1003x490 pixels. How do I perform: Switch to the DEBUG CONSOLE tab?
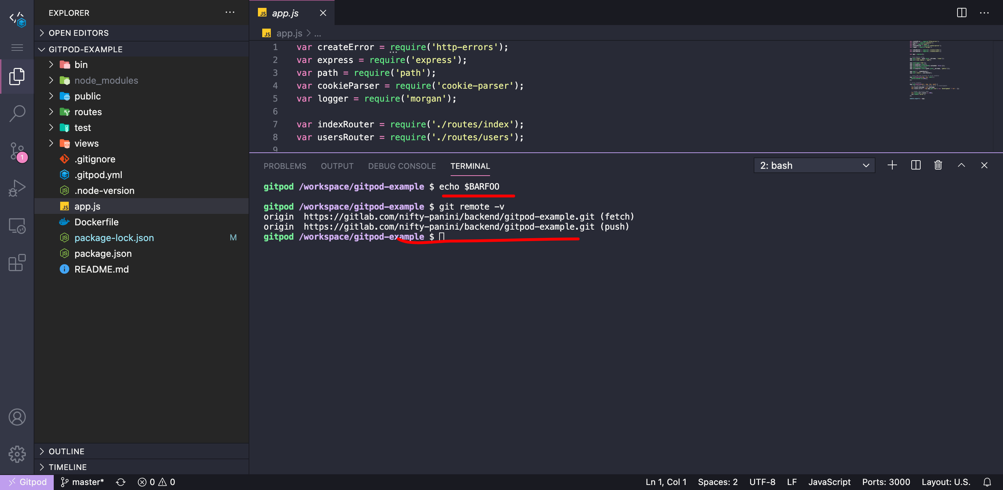(402, 166)
